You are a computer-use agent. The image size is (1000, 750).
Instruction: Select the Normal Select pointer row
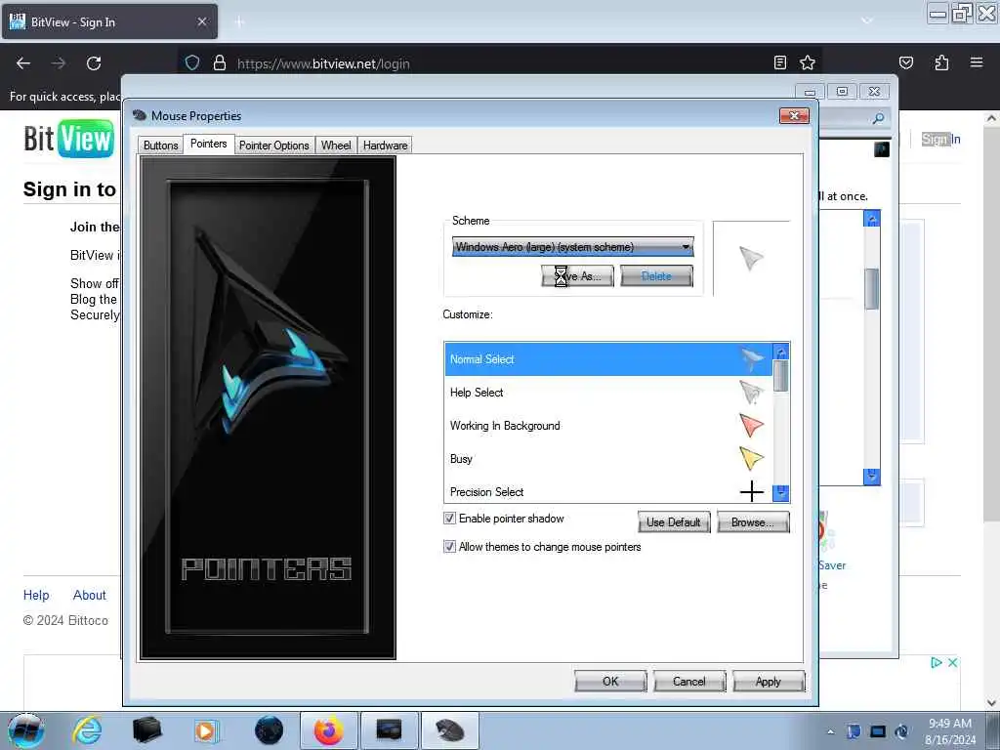pos(608,359)
